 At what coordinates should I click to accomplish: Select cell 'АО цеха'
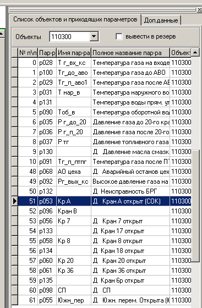(74, 172)
